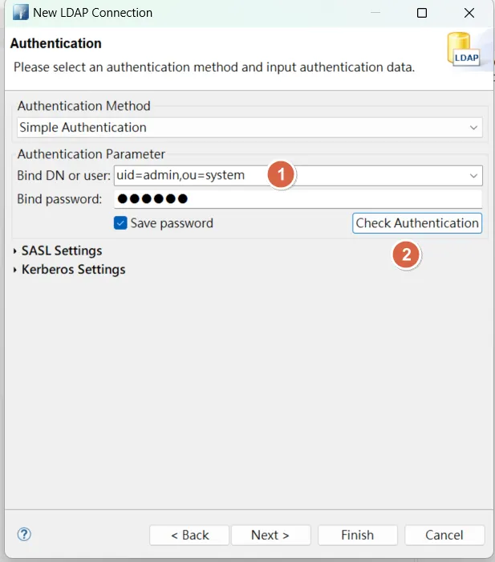The image size is (495, 562).
Task: Open the Bind DN or user dropdown arrow
Action: pos(473,175)
